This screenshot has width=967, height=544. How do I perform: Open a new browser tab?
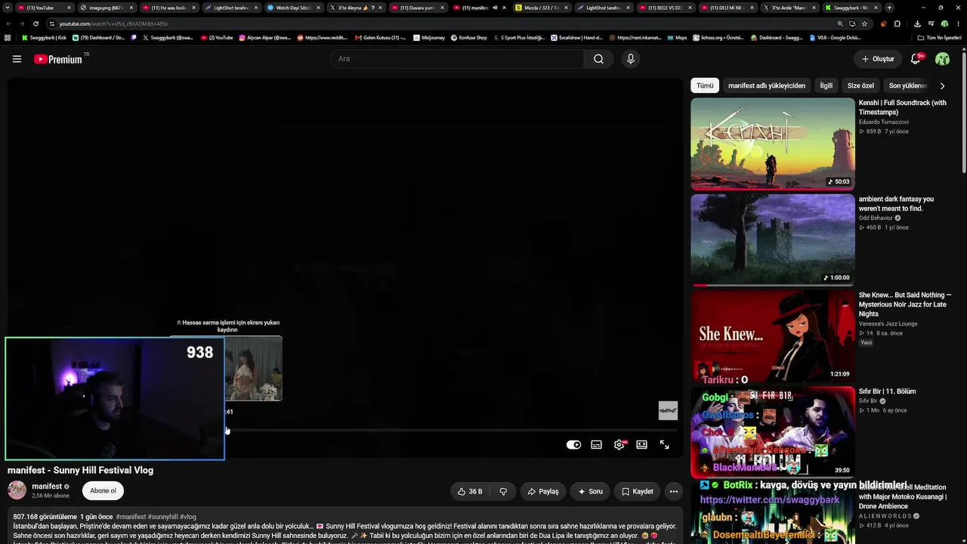(x=889, y=8)
